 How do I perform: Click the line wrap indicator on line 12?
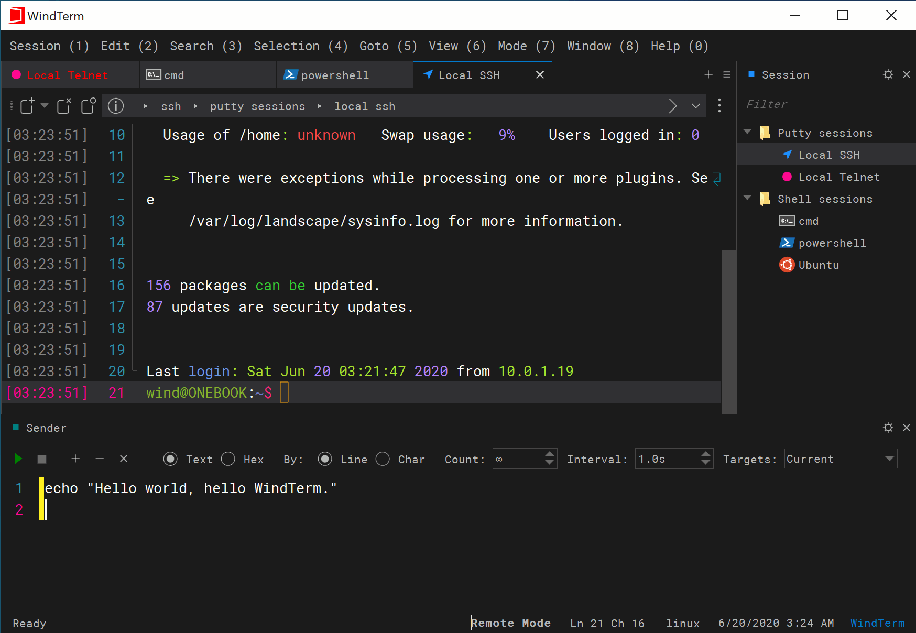(717, 178)
